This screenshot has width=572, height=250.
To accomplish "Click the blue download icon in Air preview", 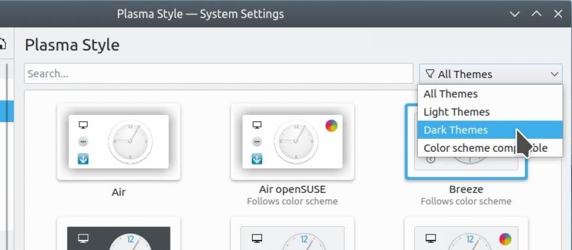I will (x=83, y=159).
